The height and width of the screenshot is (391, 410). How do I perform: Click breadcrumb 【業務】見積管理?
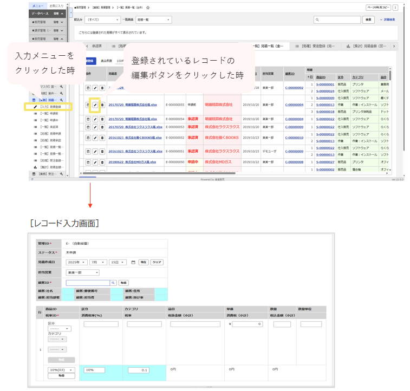(101, 8)
